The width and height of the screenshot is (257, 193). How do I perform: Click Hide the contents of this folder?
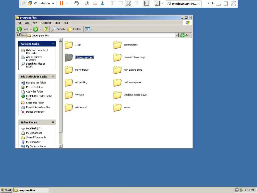37,52
